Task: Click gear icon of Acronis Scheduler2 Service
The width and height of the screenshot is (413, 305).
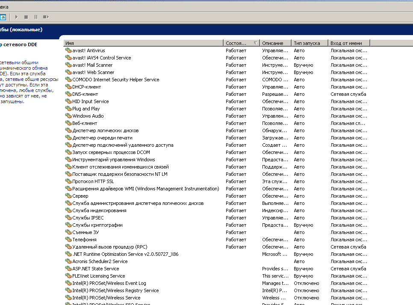Action: (68, 261)
